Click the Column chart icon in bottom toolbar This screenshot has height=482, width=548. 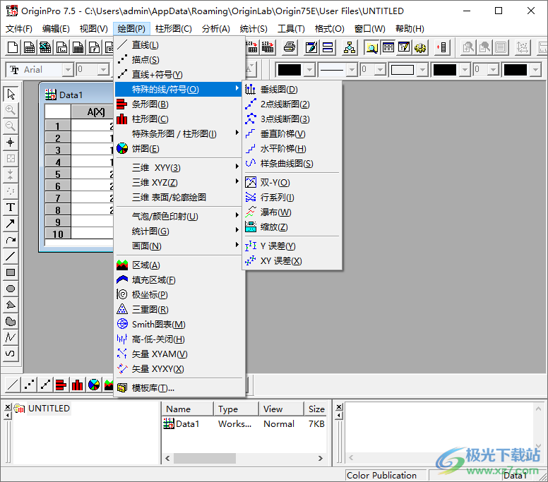[78, 385]
